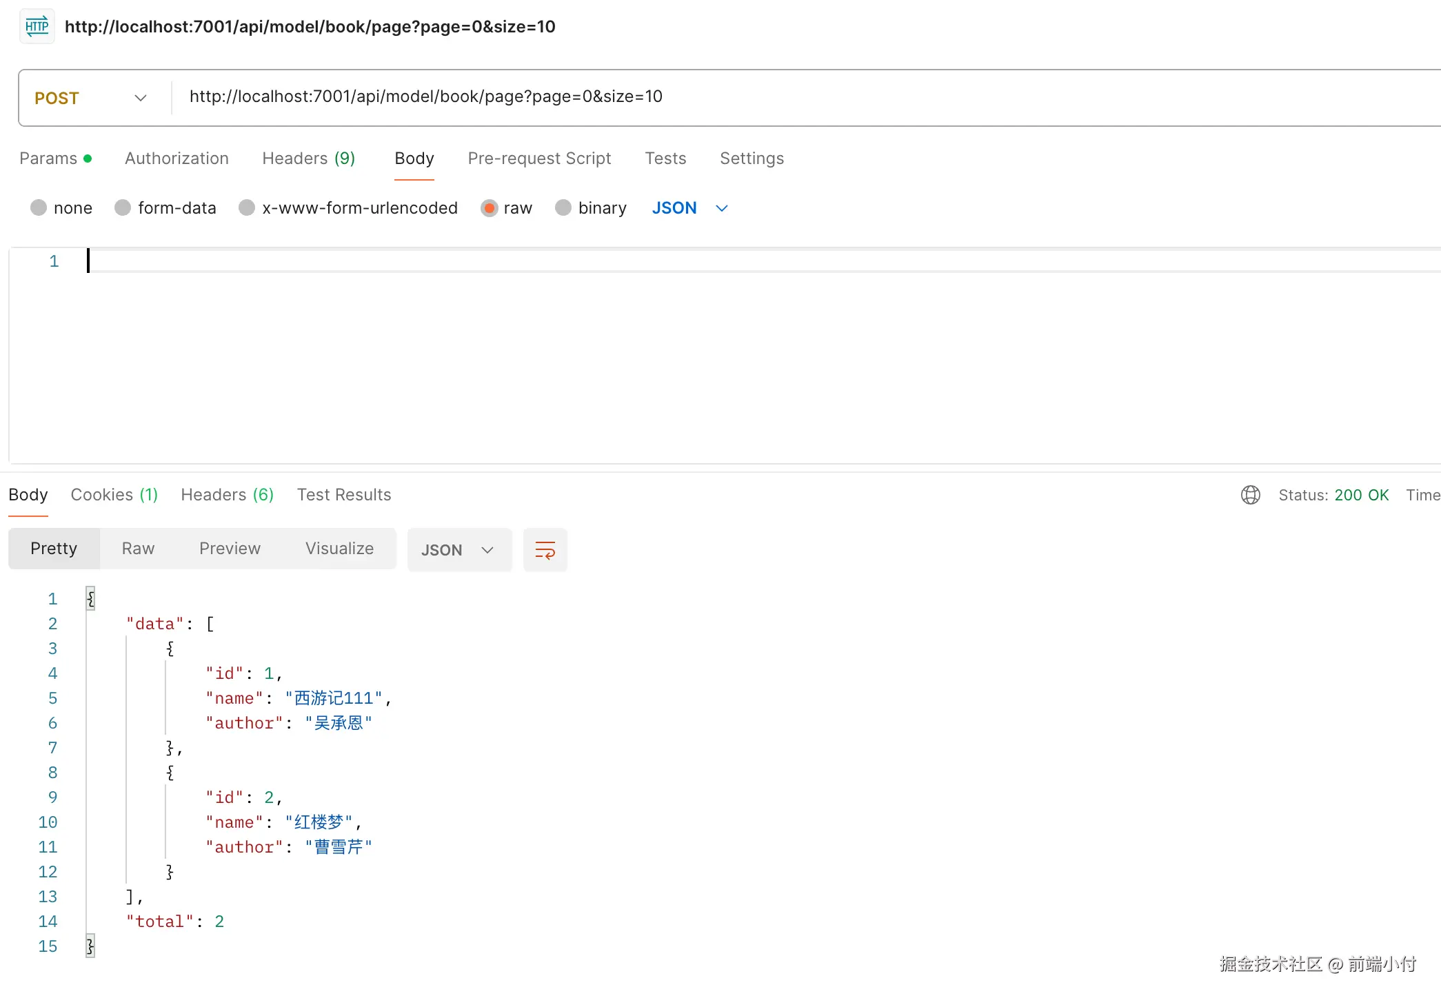Select the raw body radio option
This screenshot has width=1441, height=998.
[489, 207]
